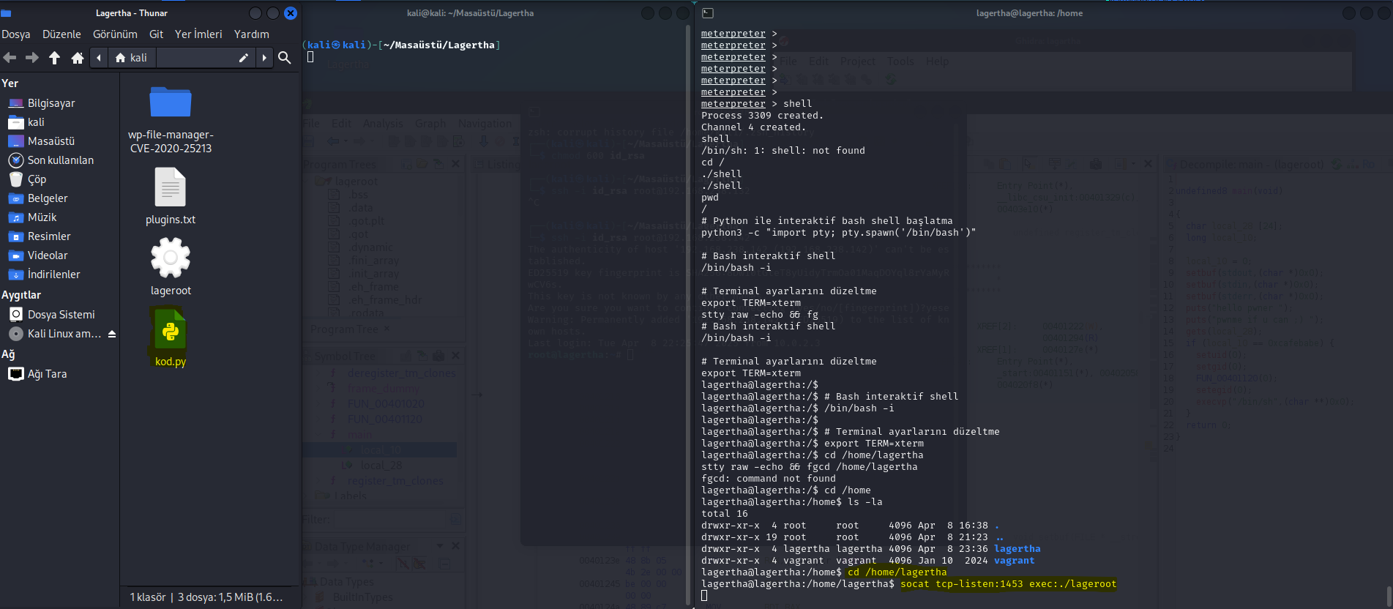
Task: Open the Git menu
Action: (156, 34)
